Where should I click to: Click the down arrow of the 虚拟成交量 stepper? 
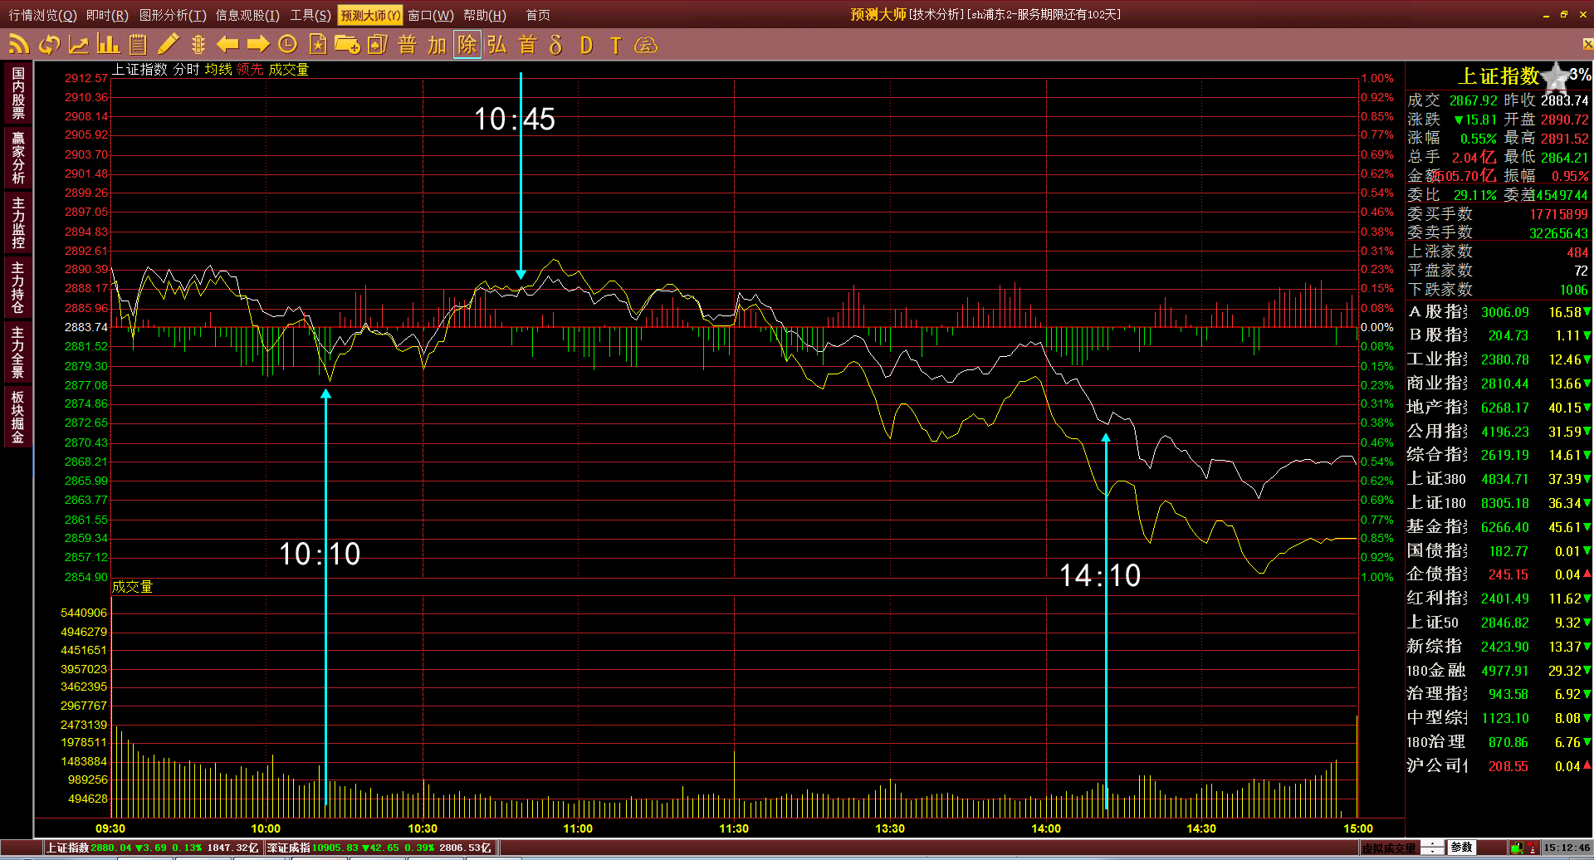pos(1433,851)
